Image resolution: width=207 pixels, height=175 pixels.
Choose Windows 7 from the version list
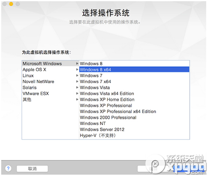134,75
